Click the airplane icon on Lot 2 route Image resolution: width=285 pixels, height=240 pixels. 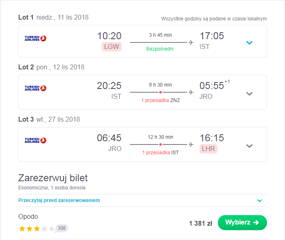pos(191,92)
